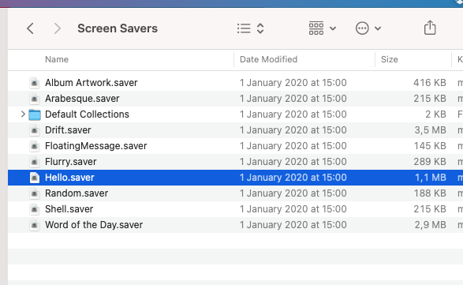Click the date of Hello.saver
463x285 pixels.
pos(293,178)
